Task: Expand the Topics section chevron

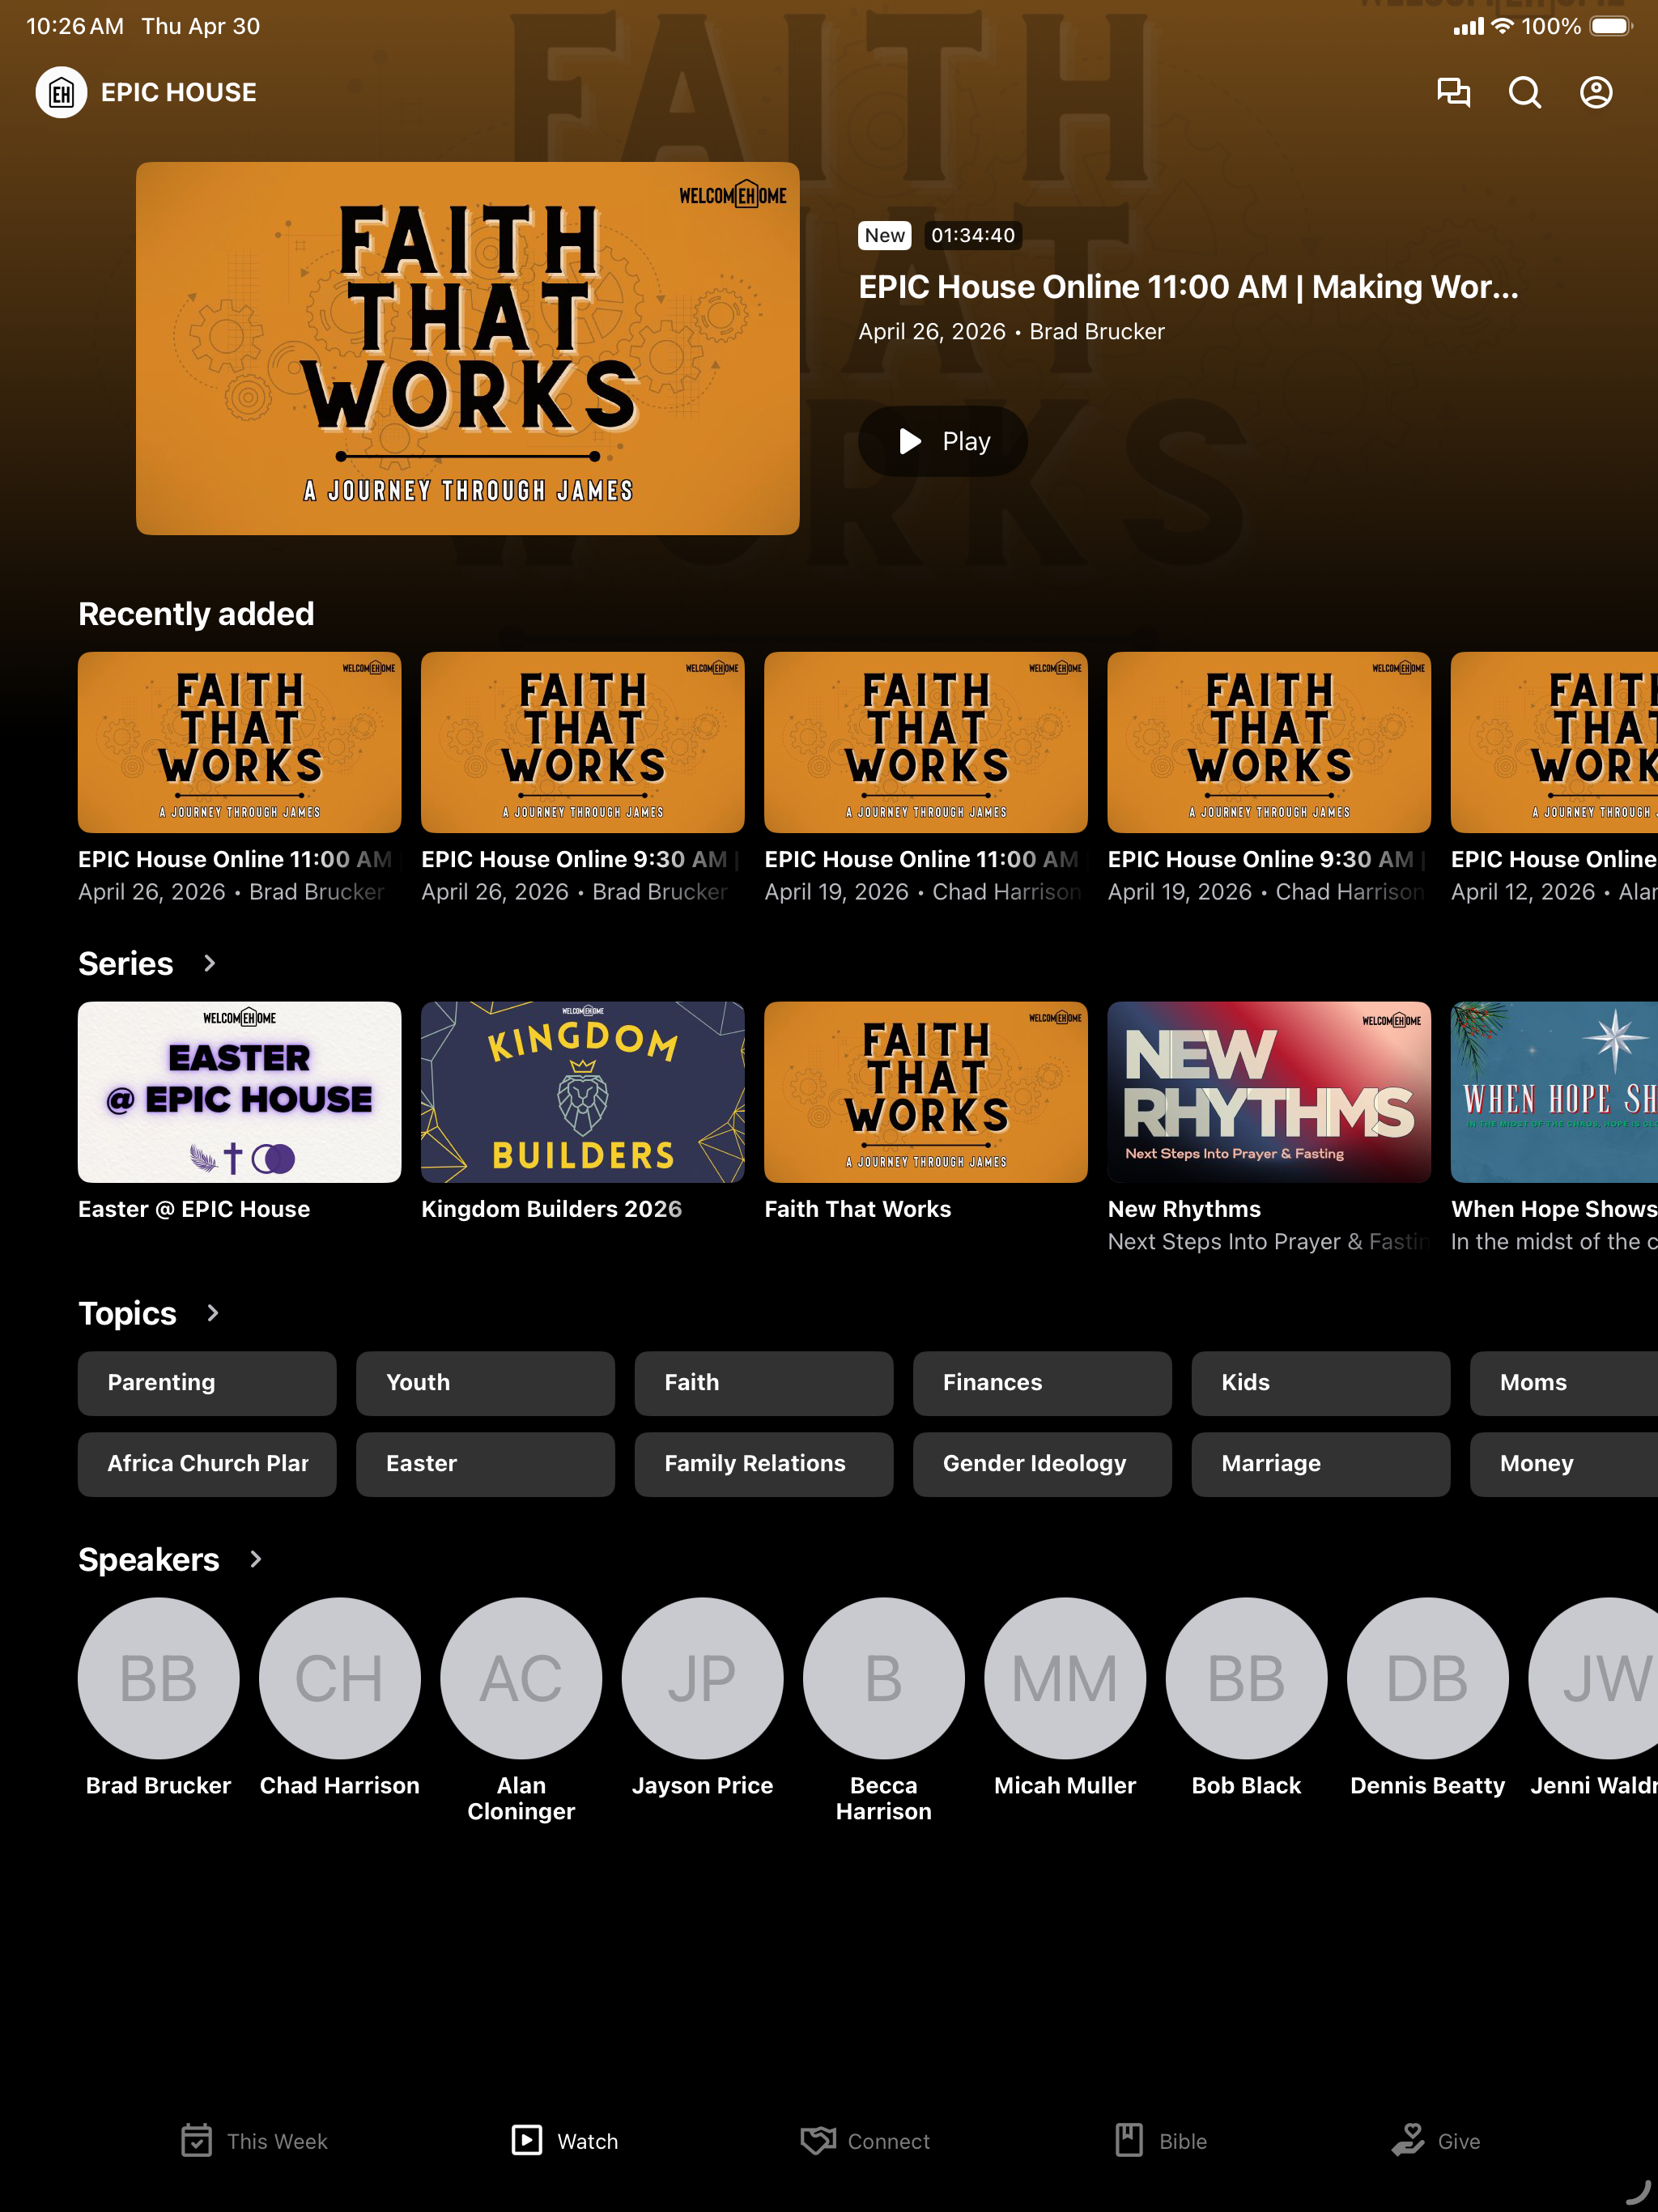Action: coord(212,1313)
